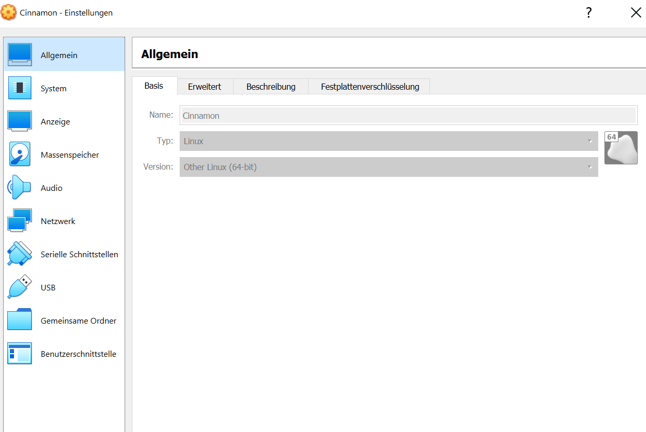
Task: Select Gemeinsame Ordner label
Action: [x=78, y=321]
